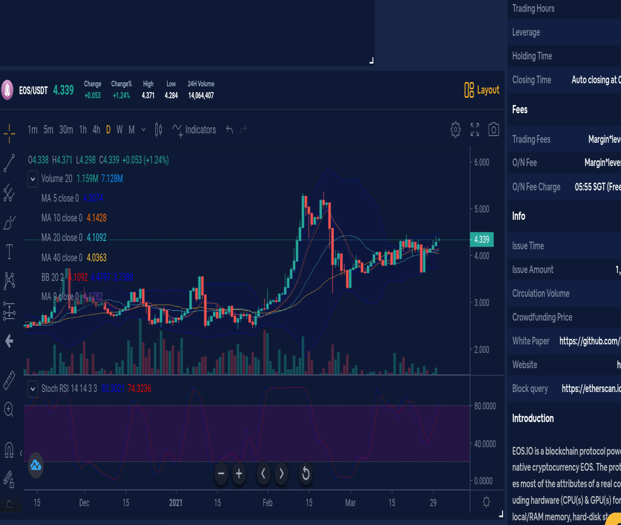This screenshot has width=621, height=525.
Task: Select the 30m timeframe
Action: (66, 130)
